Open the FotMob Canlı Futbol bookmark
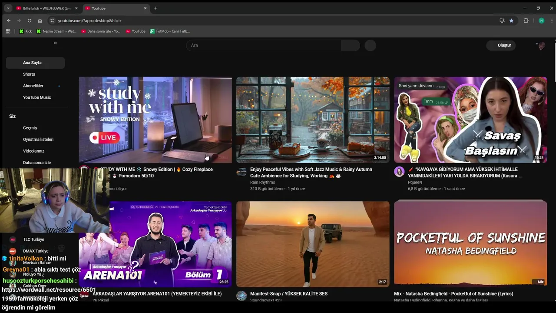This screenshot has height=313, width=556. pyautogui.click(x=170, y=31)
